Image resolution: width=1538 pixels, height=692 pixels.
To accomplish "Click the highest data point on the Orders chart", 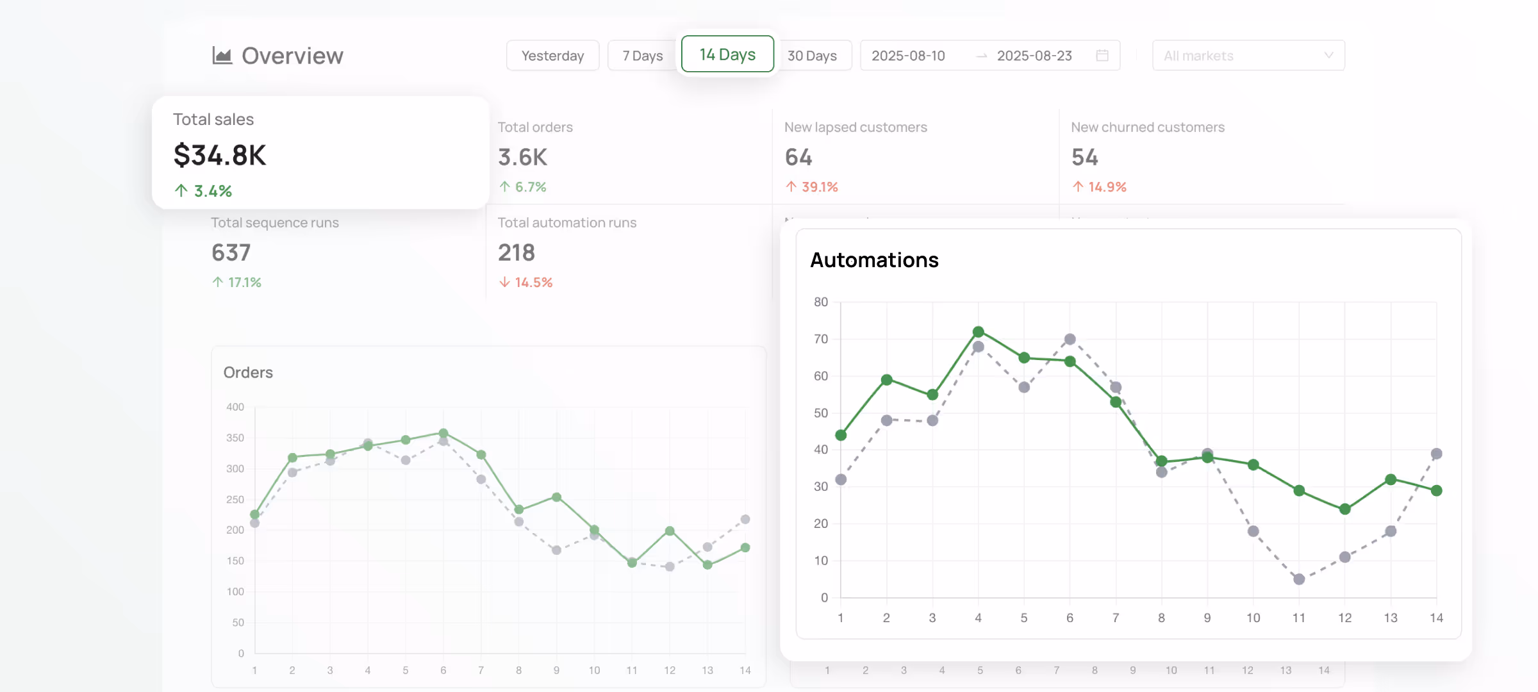I will click(443, 432).
